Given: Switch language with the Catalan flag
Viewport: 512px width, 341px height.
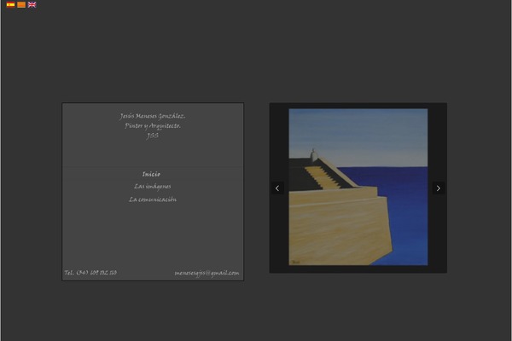Looking at the screenshot, I should coord(21,4).
